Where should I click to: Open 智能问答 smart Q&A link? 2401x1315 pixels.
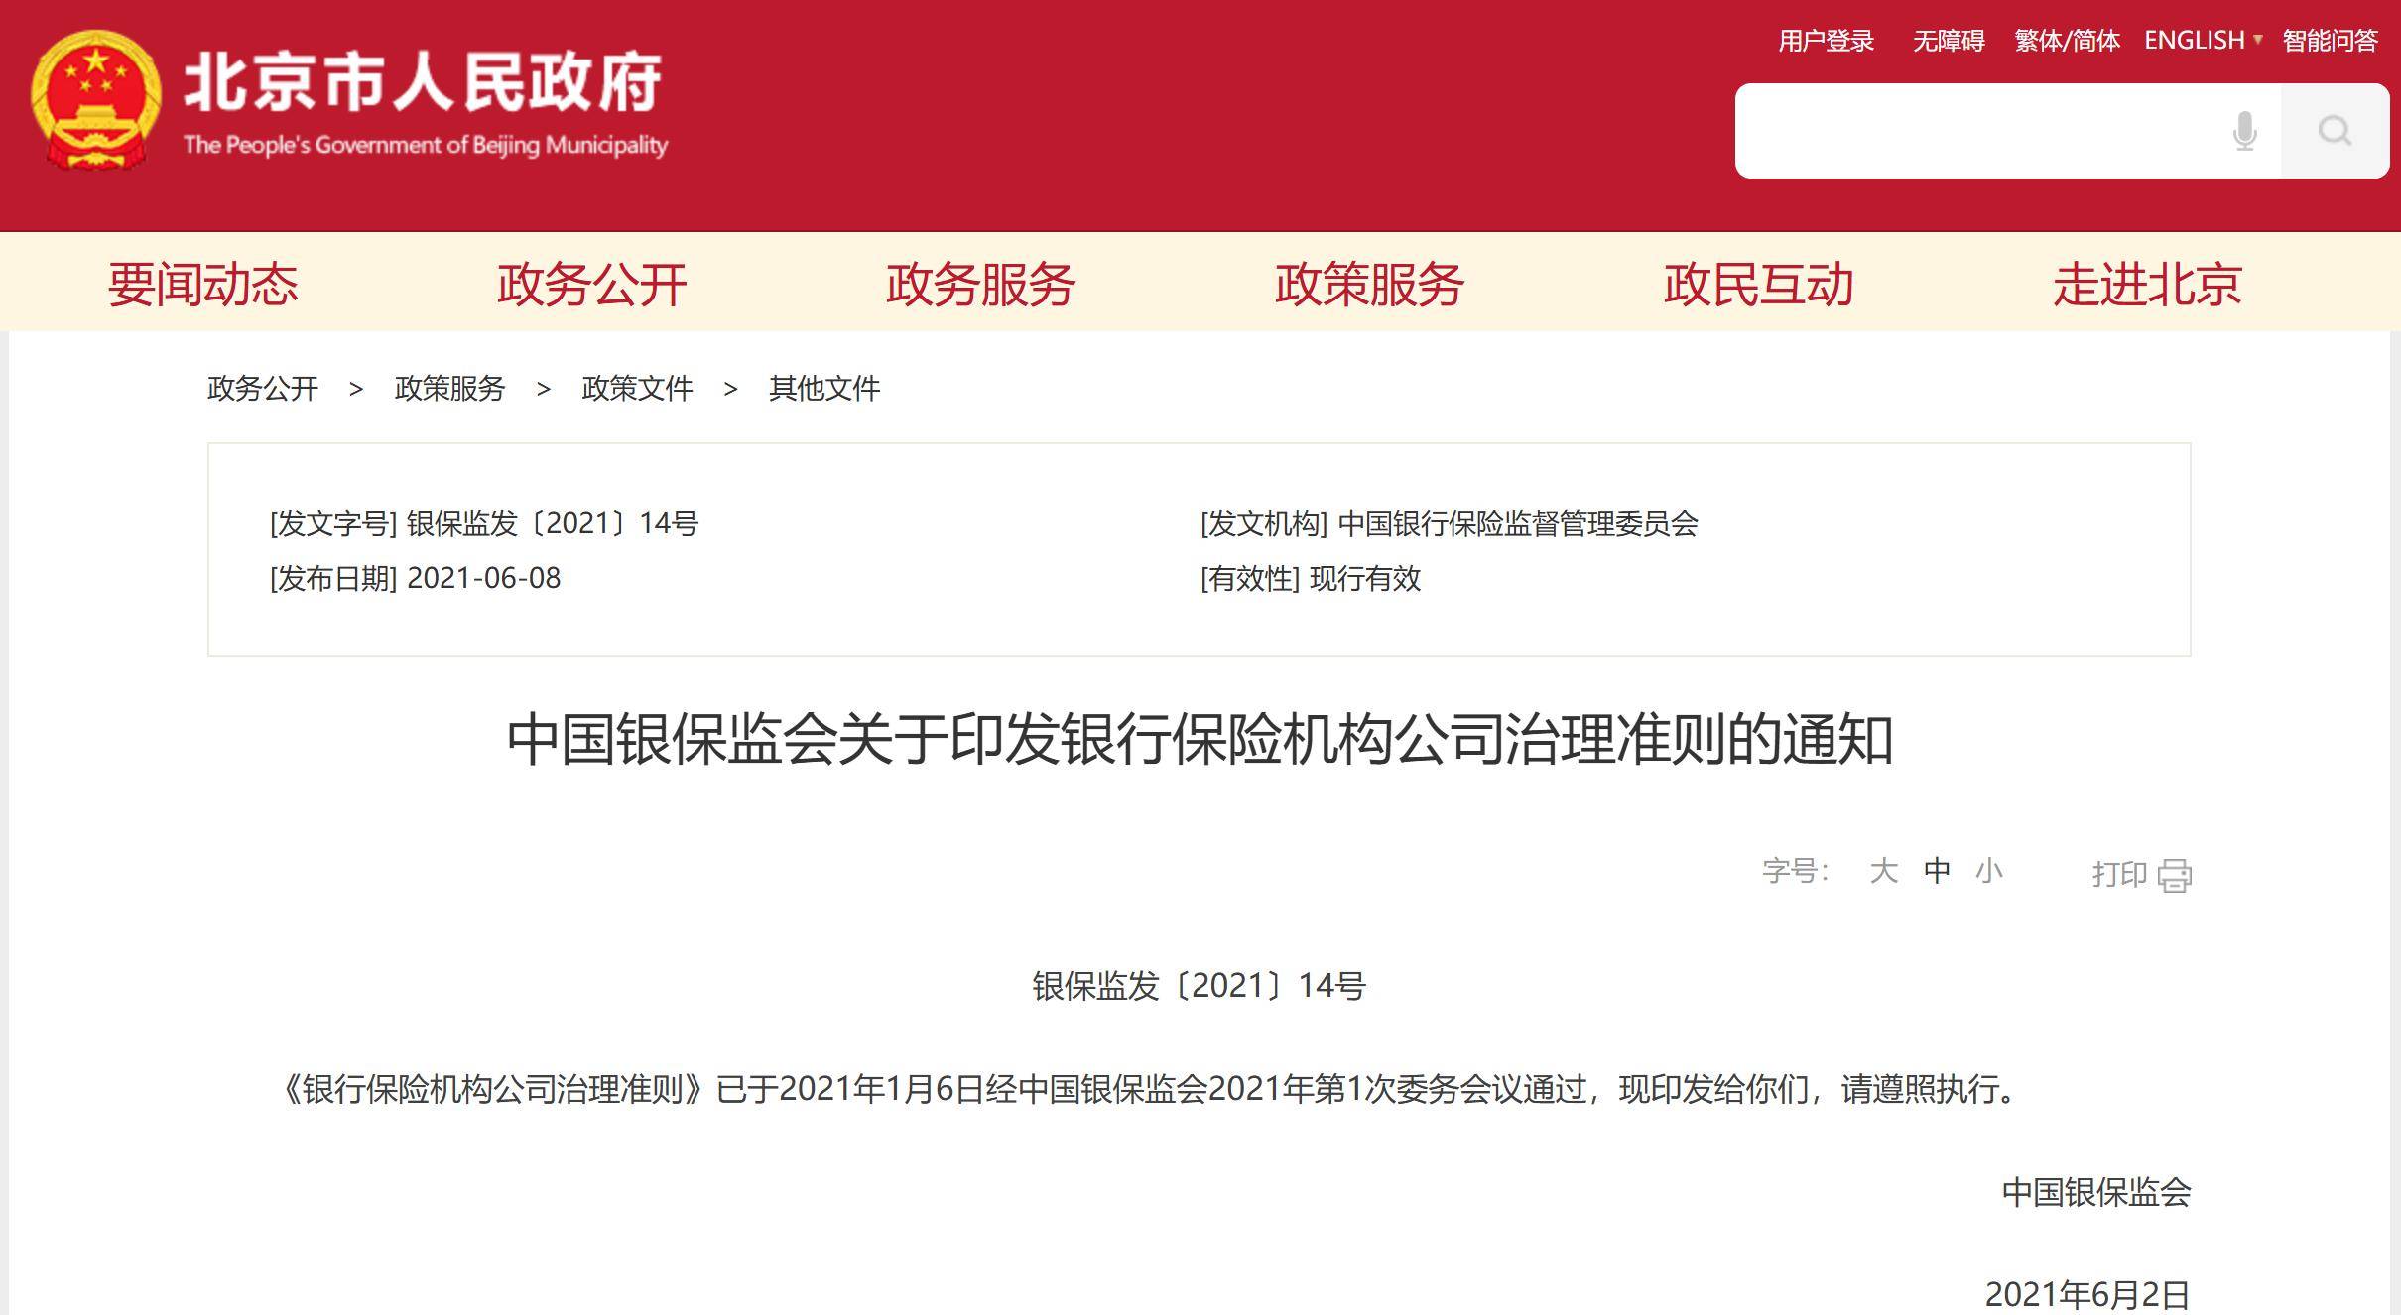pos(2331,41)
